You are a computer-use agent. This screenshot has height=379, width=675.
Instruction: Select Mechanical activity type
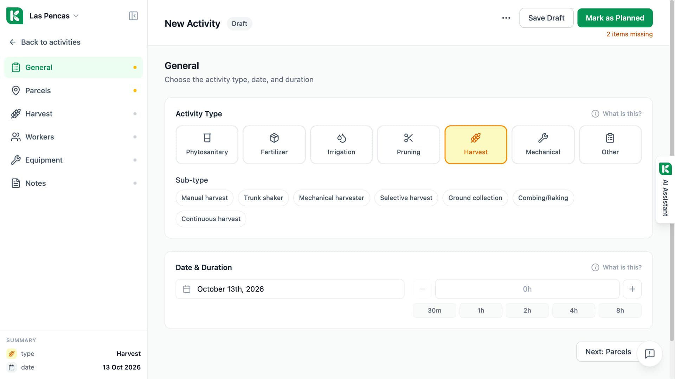543,145
